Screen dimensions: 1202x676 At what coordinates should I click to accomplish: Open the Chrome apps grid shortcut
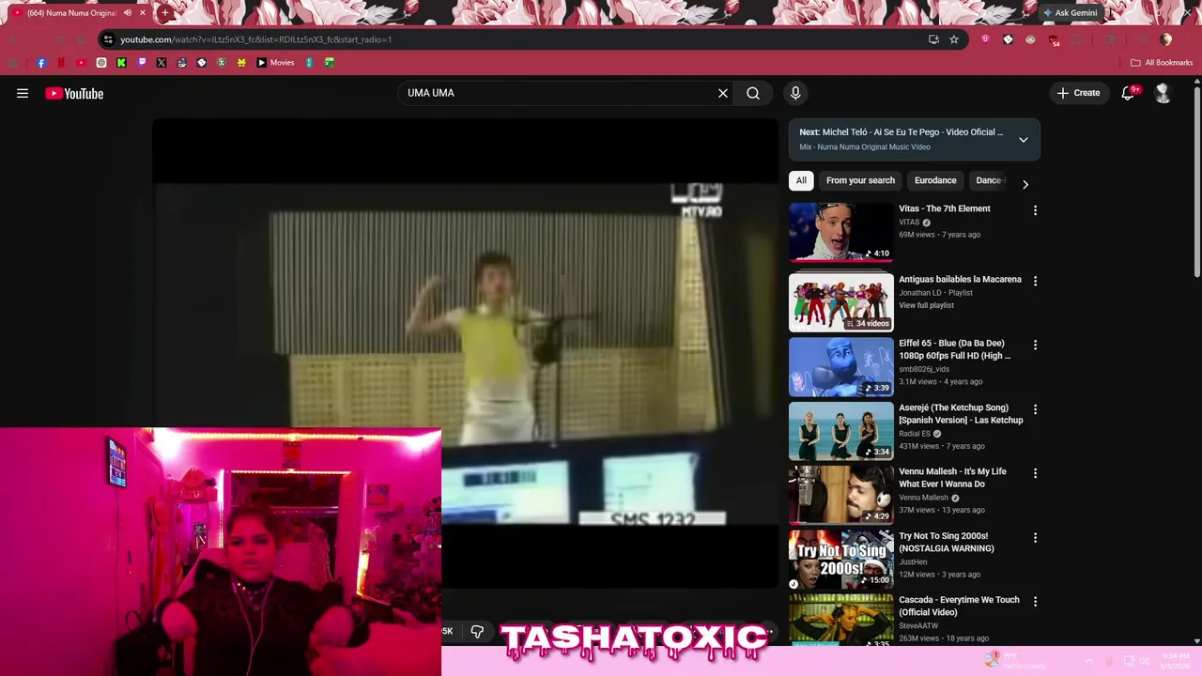pos(11,63)
